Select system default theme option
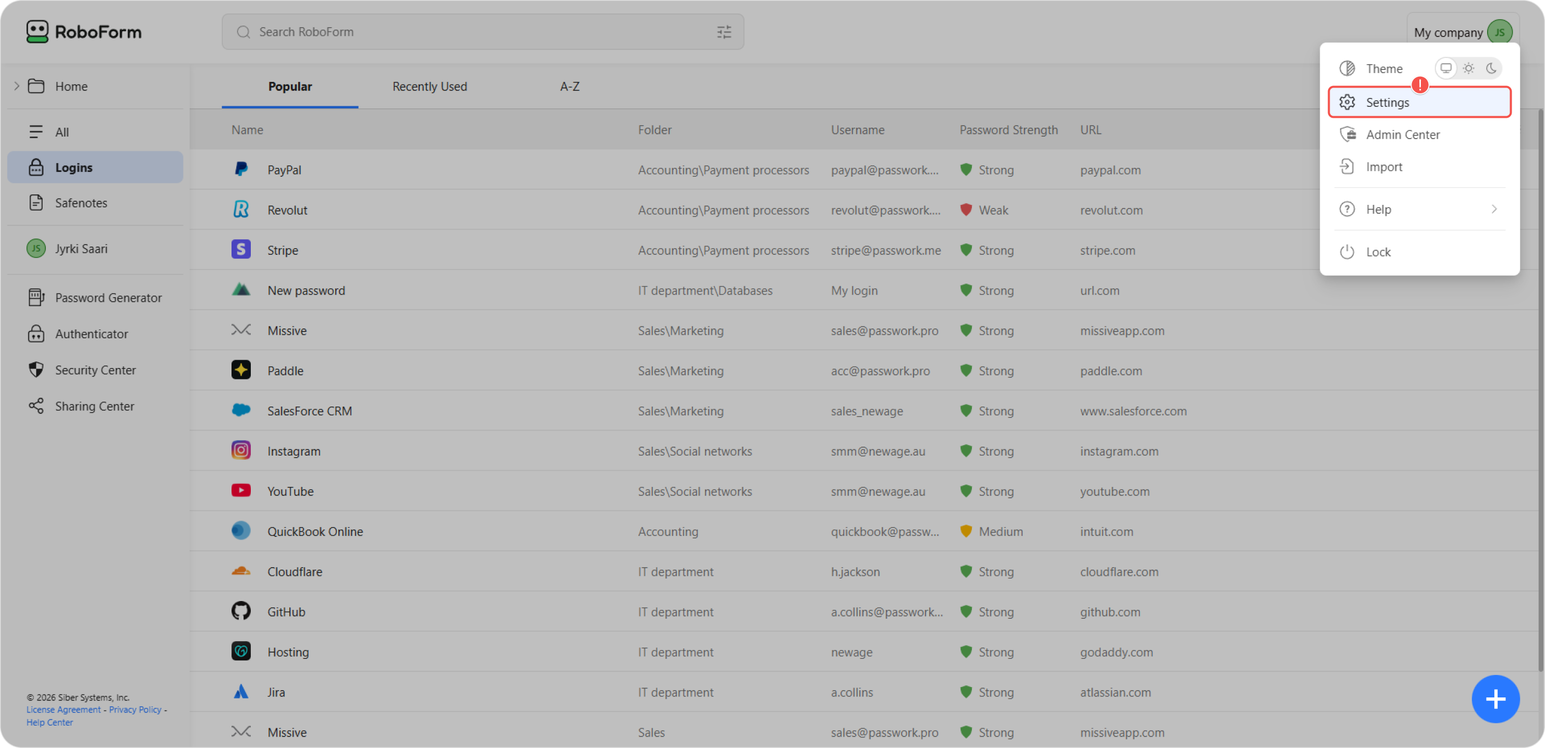Image resolution: width=1545 pixels, height=748 pixels. (1446, 68)
